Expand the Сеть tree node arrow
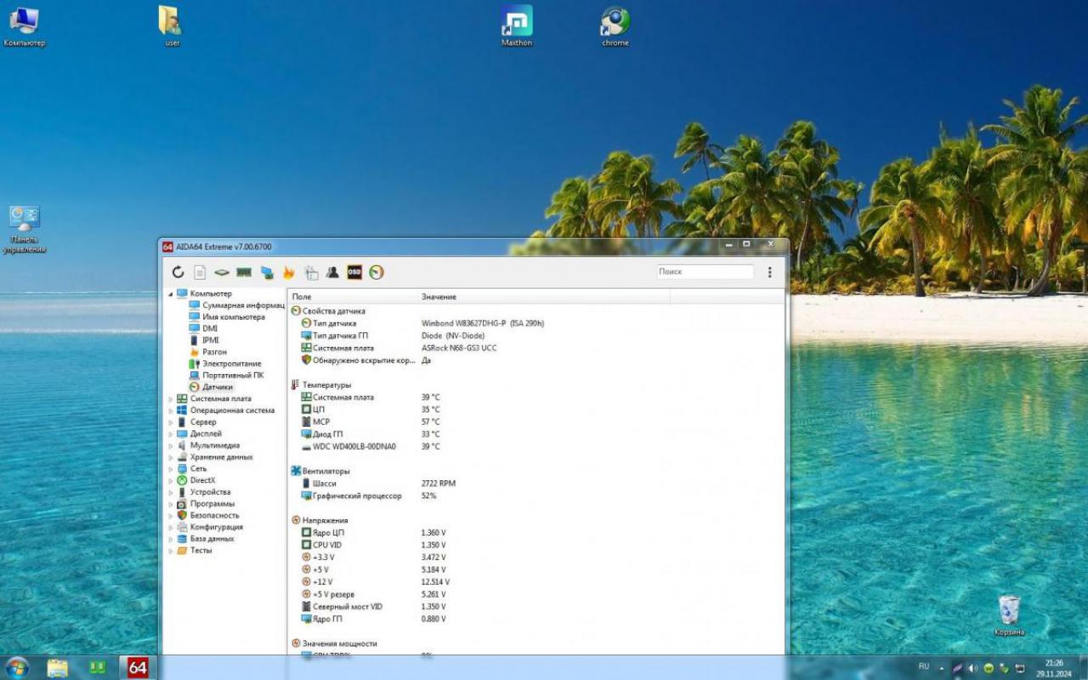This screenshot has width=1088, height=680. point(170,468)
